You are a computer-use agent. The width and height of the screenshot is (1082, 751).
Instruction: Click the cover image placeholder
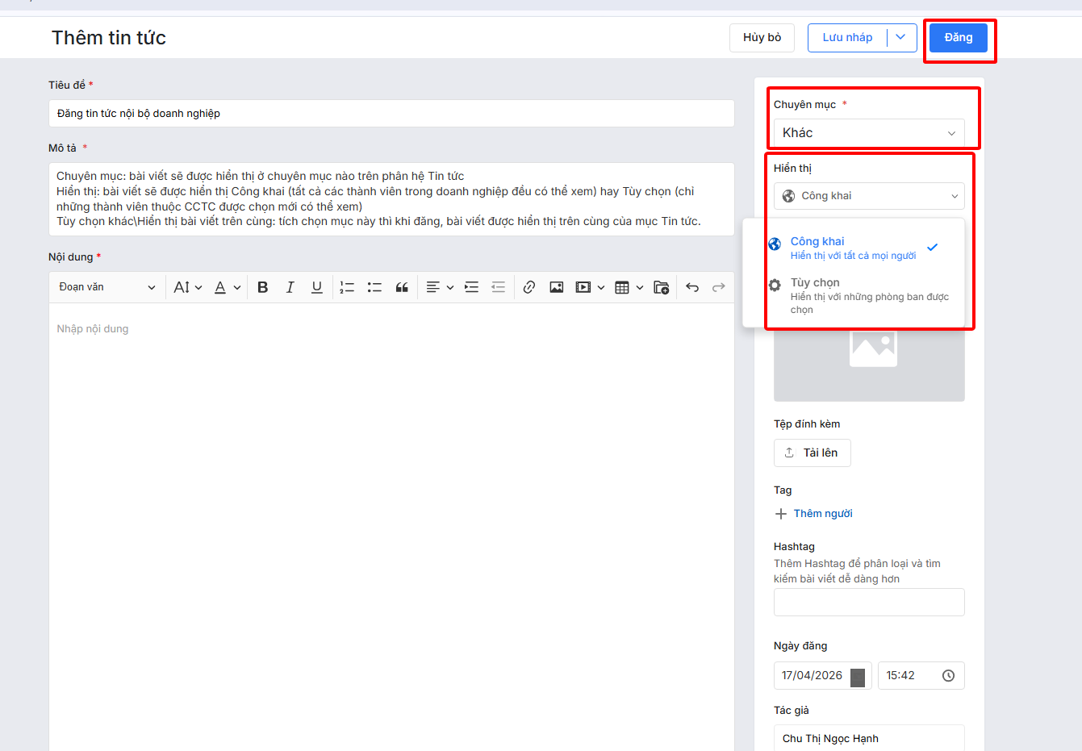(870, 365)
